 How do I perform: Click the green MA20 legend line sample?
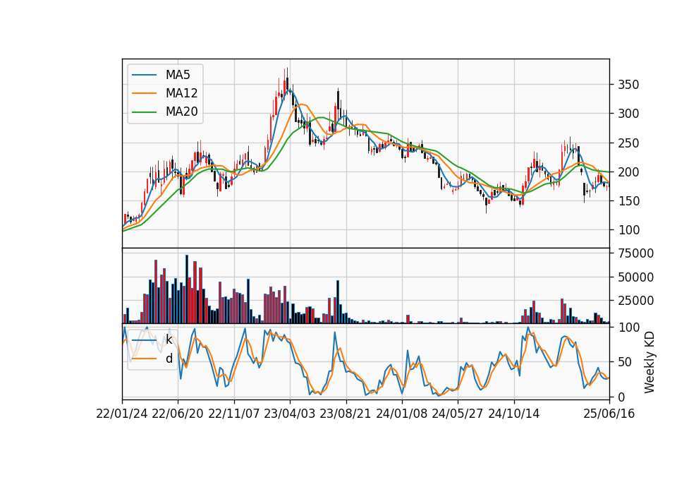click(x=144, y=112)
